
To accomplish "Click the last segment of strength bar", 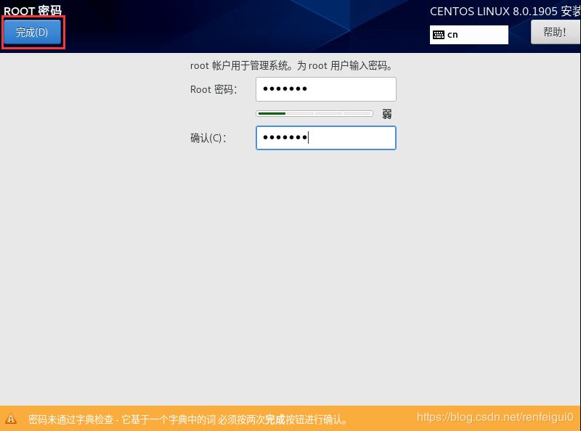I will point(357,114).
